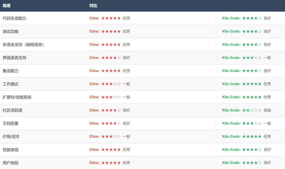285x169 pixels.
Task: Click Cline 一般 label in 价格/成本 row
Action: click(126, 136)
